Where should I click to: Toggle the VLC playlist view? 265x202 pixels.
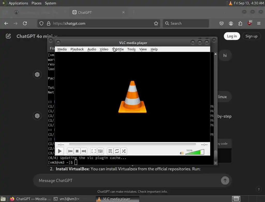click(x=110, y=151)
